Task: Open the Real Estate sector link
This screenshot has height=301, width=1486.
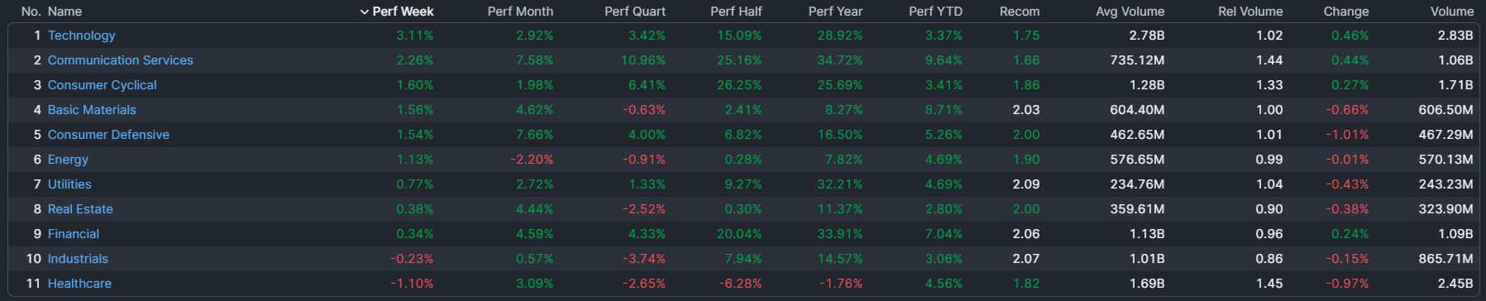Action: click(x=80, y=209)
